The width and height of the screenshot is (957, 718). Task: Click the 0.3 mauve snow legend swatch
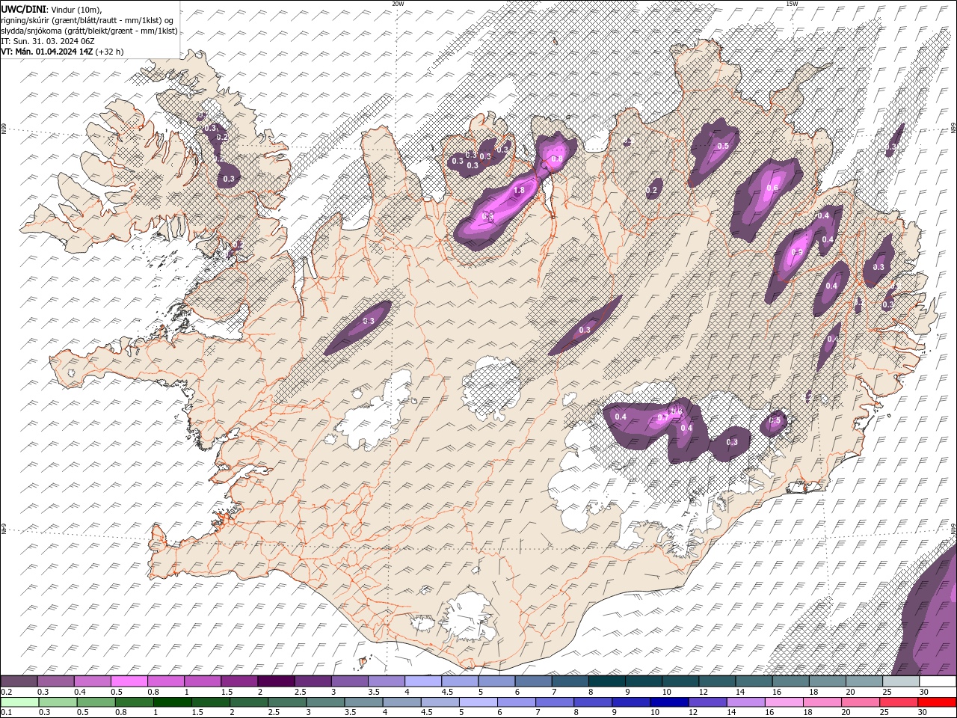tap(56, 681)
